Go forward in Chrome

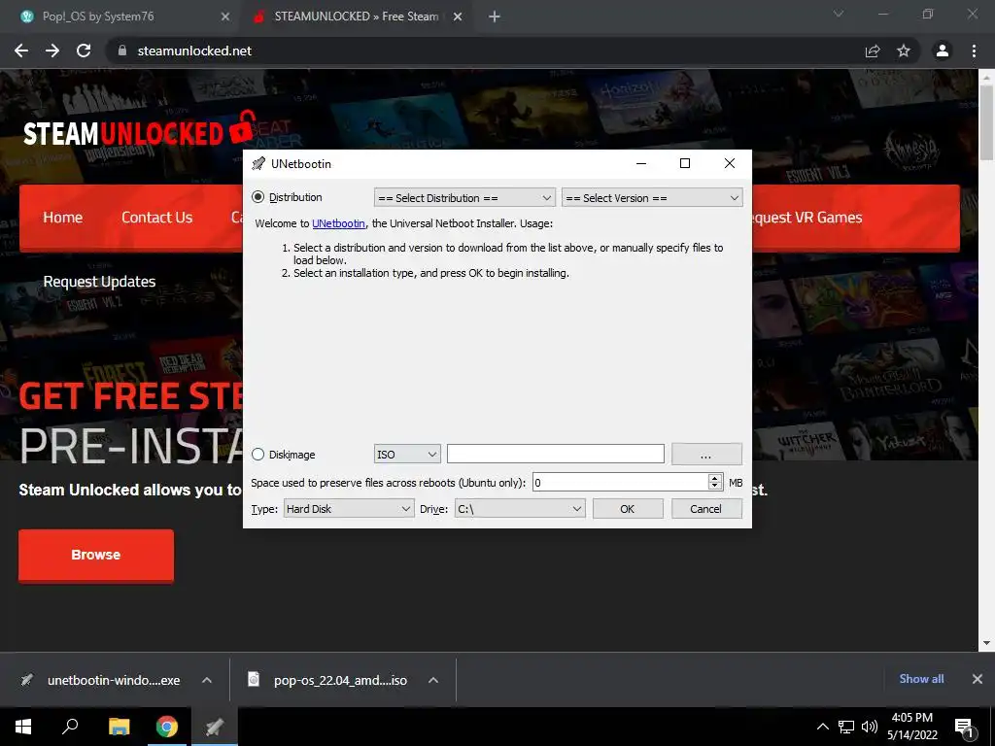click(52, 51)
